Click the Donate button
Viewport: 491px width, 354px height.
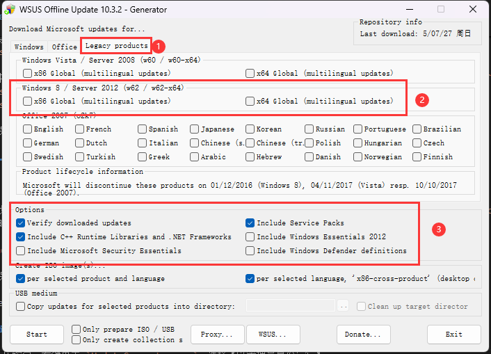click(364, 335)
